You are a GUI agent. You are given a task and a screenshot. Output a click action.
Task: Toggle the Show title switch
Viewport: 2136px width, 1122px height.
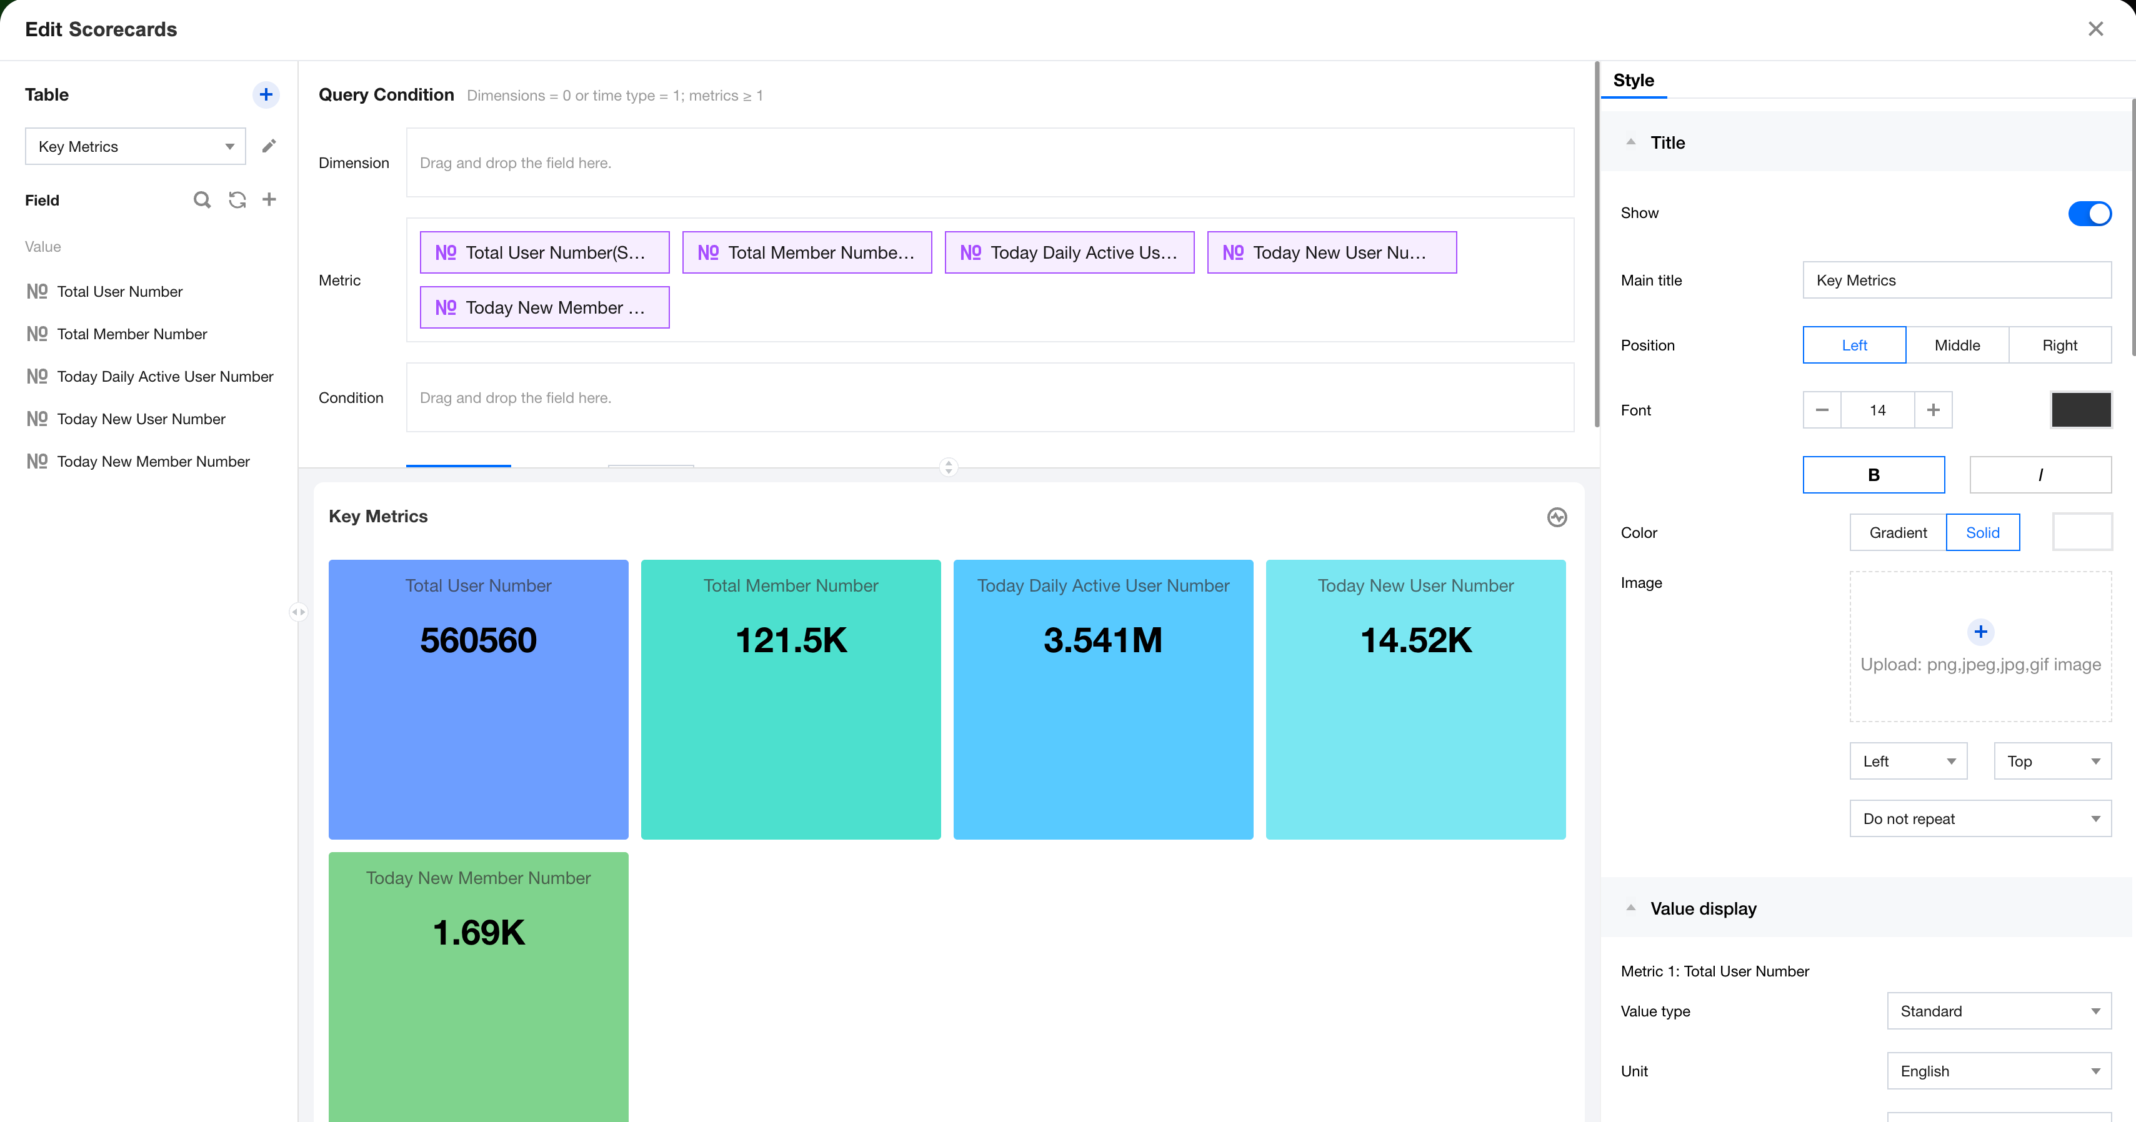pos(2089,213)
